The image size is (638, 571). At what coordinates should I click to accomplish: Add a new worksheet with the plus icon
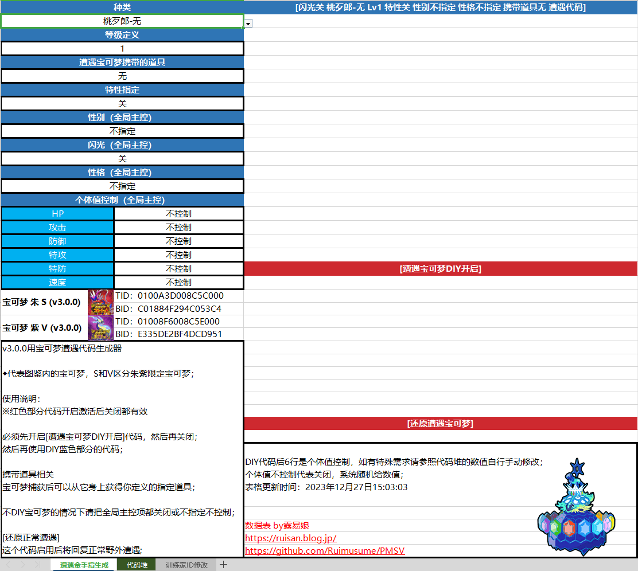[x=223, y=564]
